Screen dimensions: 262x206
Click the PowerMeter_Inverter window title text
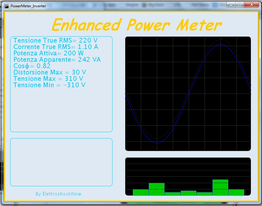pyautogui.click(x=28, y=6)
